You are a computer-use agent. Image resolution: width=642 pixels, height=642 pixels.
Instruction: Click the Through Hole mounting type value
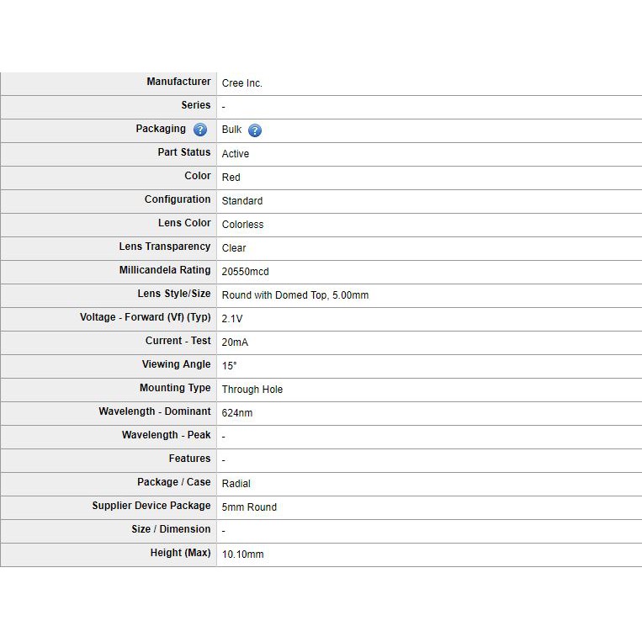252,390
